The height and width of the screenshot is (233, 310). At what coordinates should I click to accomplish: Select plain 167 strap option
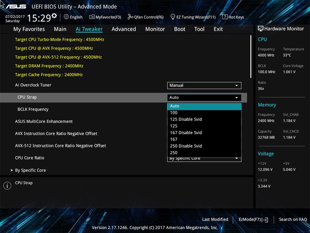[x=204, y=139]
